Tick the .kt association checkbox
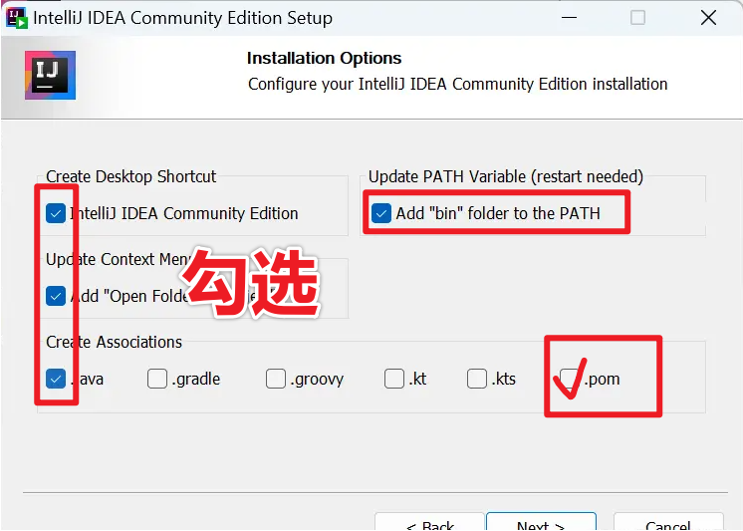Screen dimensions: 743x531 [x=394, y=379]
